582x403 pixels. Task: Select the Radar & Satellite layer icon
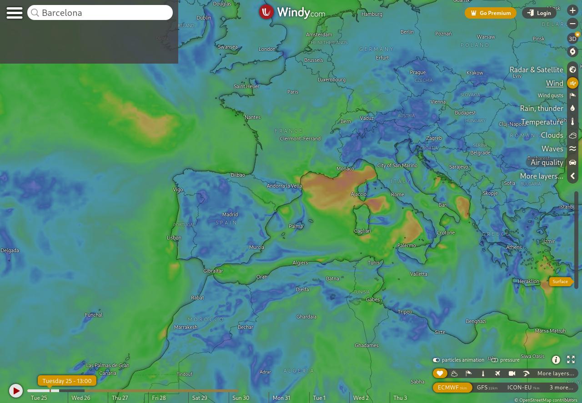pos(572,70)
